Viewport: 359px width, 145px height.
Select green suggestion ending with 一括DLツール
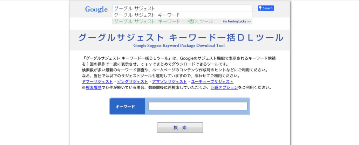point(163,21)
